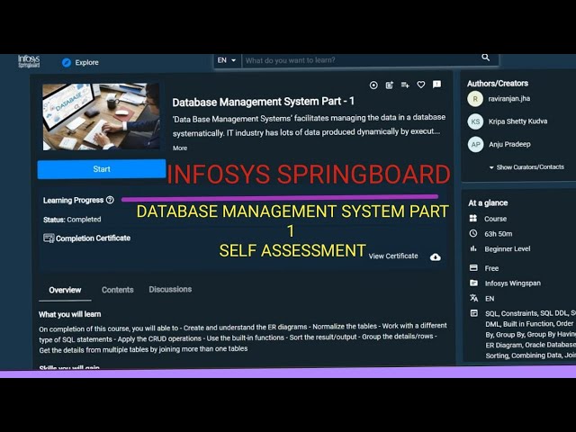Click the Infosys Wingspan source icon
This screenshot has height=432, width=576.
click(473, 283)
